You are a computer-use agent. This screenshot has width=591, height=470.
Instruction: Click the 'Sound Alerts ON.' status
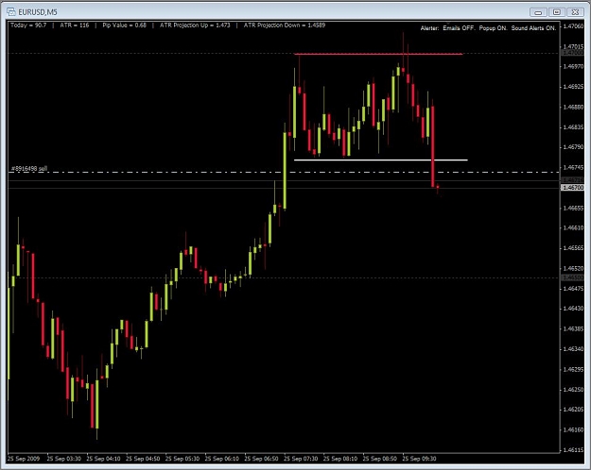[533, 28]
